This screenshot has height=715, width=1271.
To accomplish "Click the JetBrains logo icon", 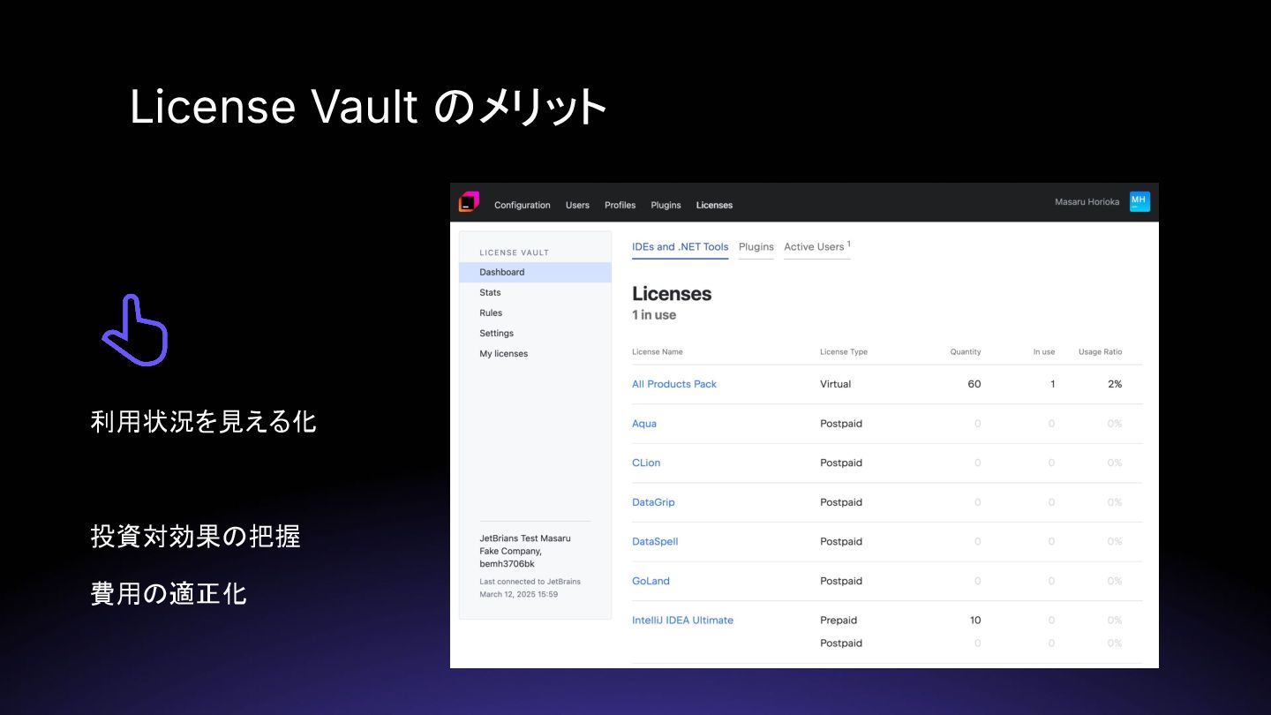I will 469,202.
